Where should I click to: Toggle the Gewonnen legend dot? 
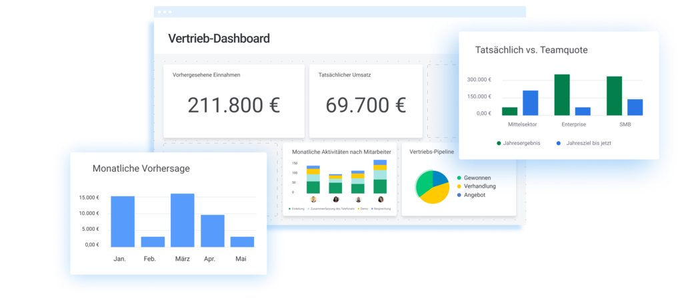459,178
